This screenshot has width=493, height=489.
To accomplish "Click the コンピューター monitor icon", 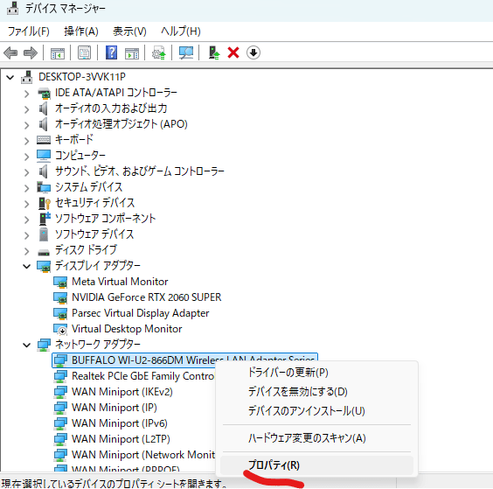I will 44,156.
